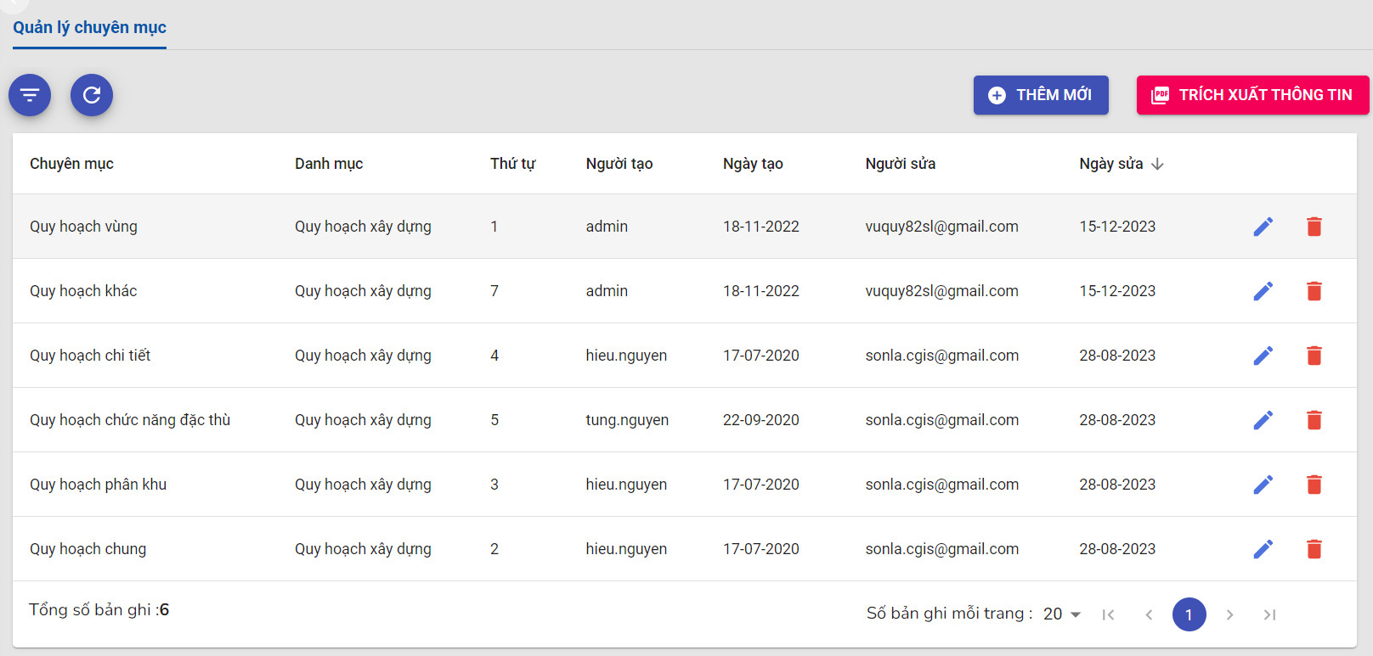Click Quy hoạch xây dựng in Quy hoạch chi tiết row
1373x656 pixels.
363,356
